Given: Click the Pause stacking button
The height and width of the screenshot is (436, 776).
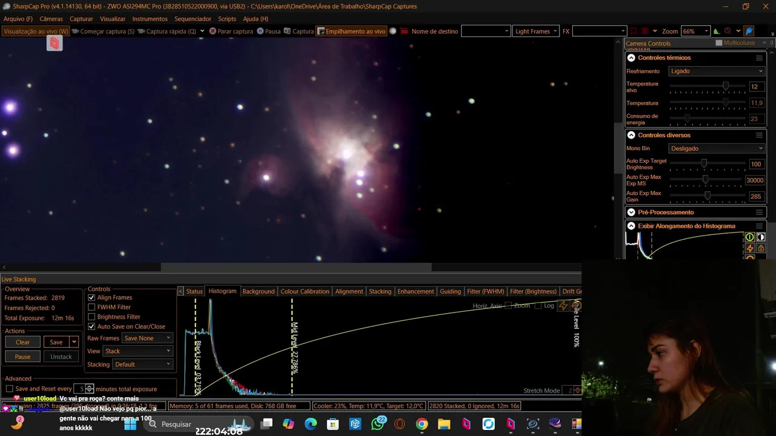Looking at the screenshot, I should (x=22, y=357).
